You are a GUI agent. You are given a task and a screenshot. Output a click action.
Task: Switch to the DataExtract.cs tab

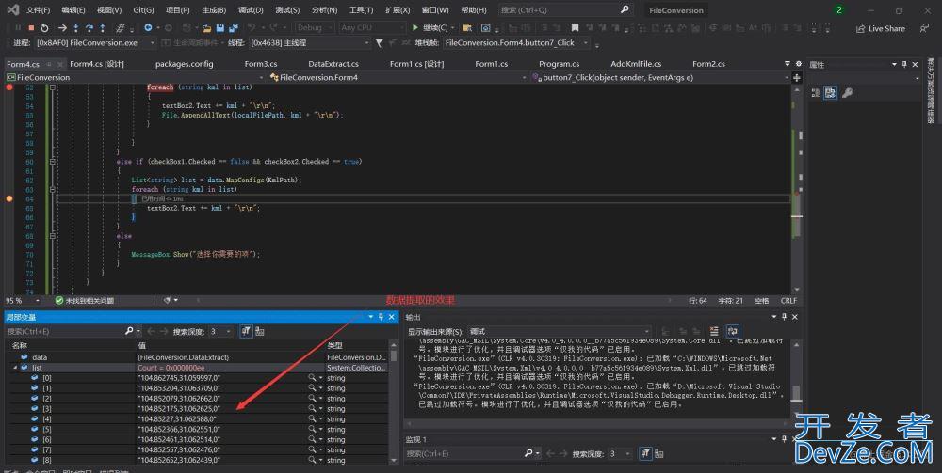coord(333,64)
